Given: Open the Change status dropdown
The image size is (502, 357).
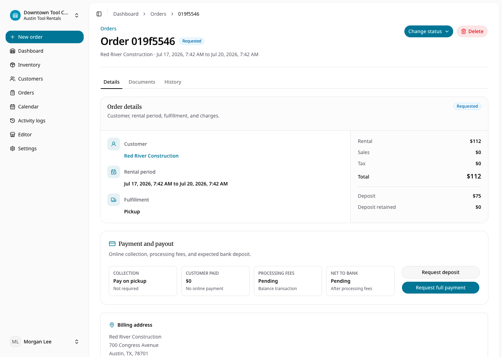Looking at the screenshot, I should point(429,31).
